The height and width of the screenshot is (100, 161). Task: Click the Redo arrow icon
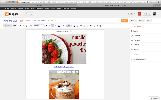(x=23, y=26)
